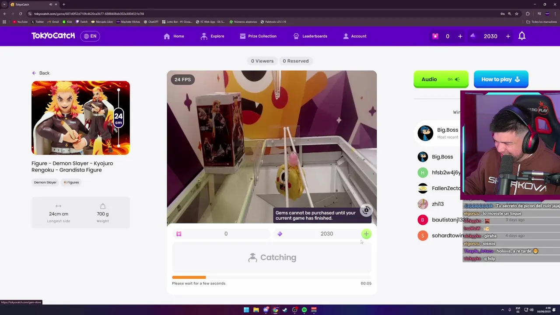Open Prize Collection page
Viewport: 560px width, 315px height.
(x=258, y=36)
